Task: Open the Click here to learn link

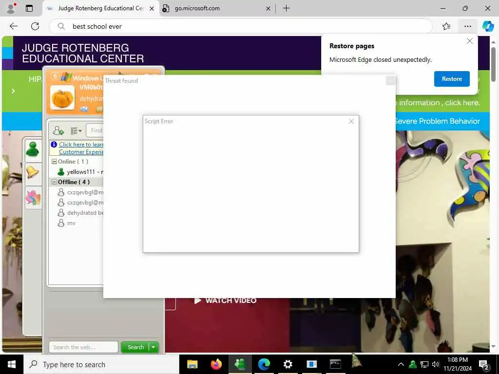Action: tap(81, 148)
